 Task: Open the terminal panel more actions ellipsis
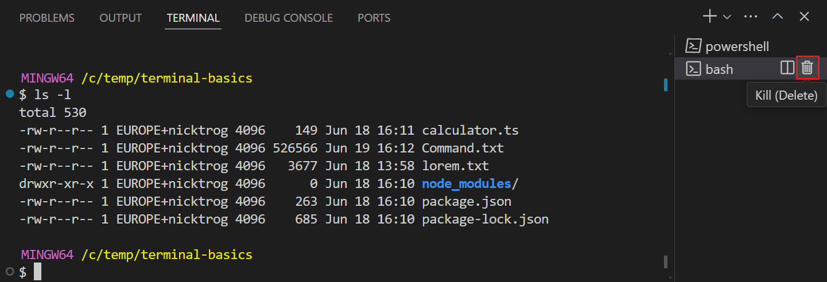(751, 17)
